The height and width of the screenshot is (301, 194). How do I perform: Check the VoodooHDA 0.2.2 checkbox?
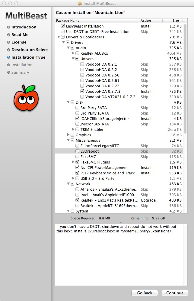pyautogui.click(x=82, y=70)
